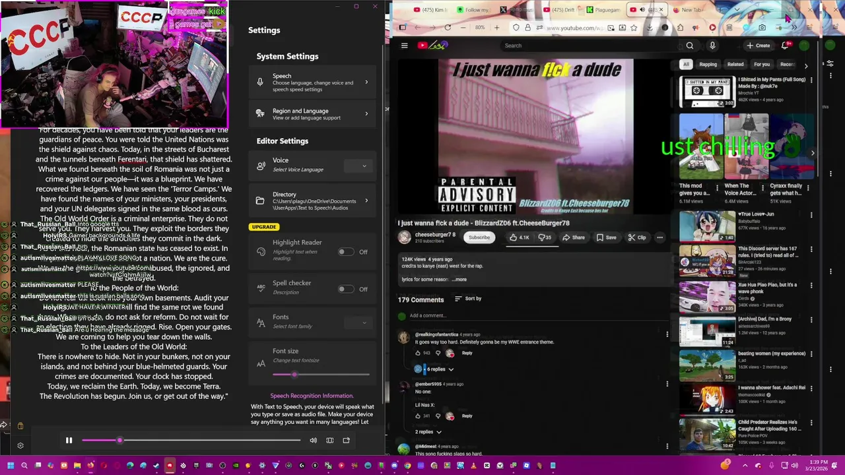845x475 pixels.
Task: Open the comments Sort by menu
Action: point(468,299)
